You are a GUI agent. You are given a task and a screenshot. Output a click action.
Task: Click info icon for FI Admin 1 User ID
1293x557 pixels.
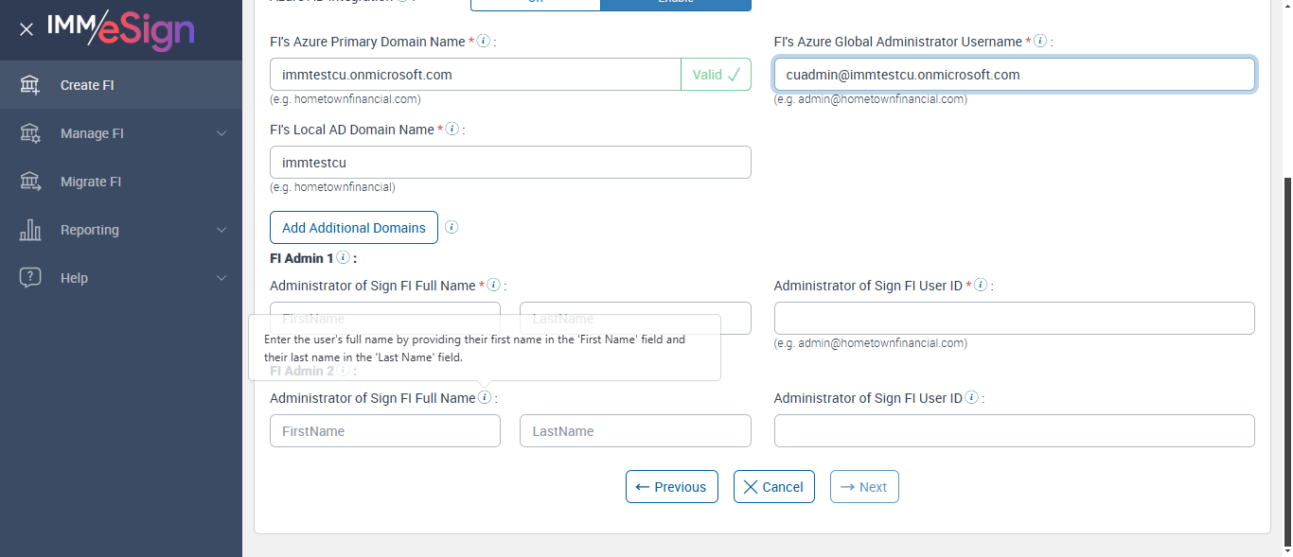pyautogui.click(x=981, y=285)
